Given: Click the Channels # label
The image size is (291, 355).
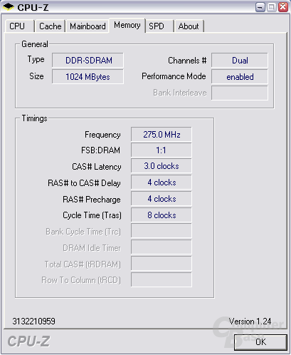Looking at the screenshot, I should pyautogui.click(x=187, y=61).
